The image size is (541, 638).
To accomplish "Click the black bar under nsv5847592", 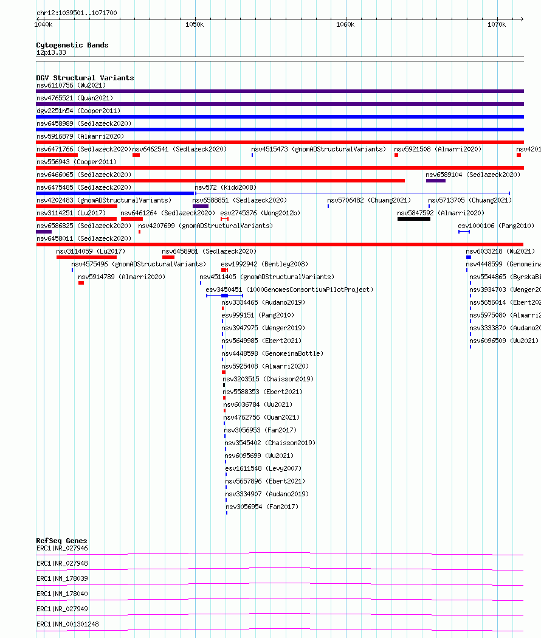I will tap(414, 219).
